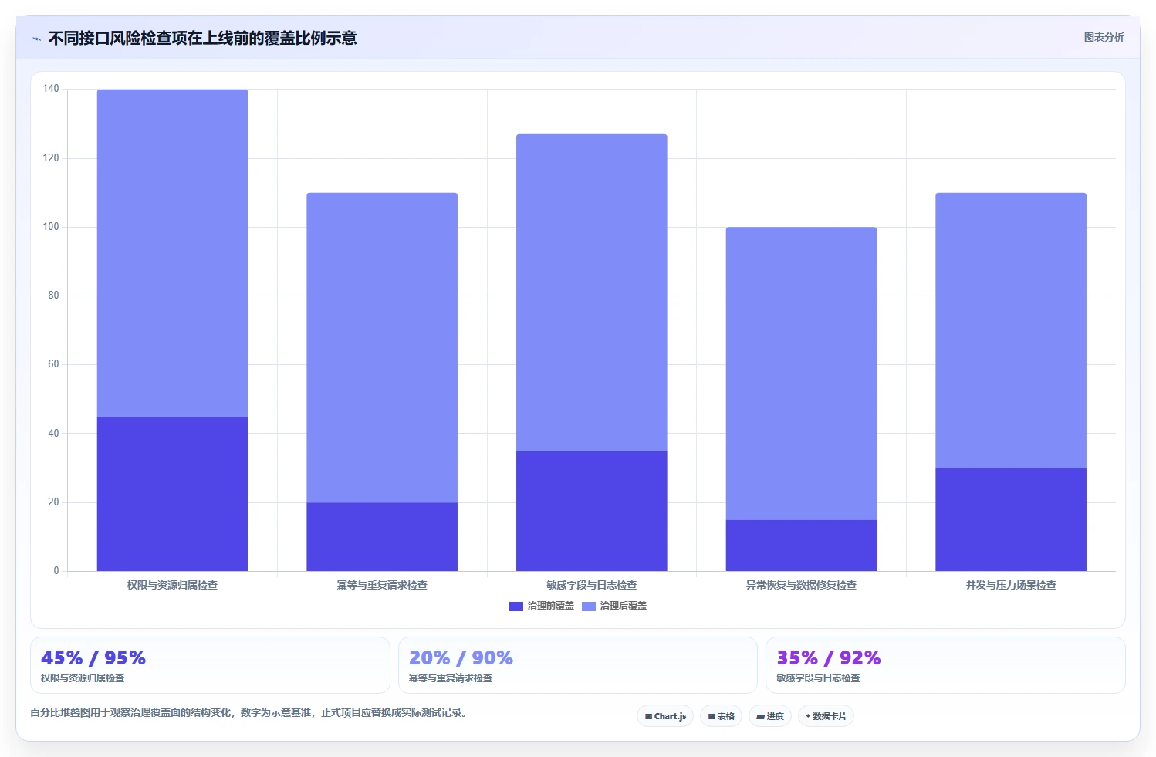This screenshot has height=757, width=1156.
Task: Toggle the 治理前覆盖 legend entry
Action: pos(542,606)
